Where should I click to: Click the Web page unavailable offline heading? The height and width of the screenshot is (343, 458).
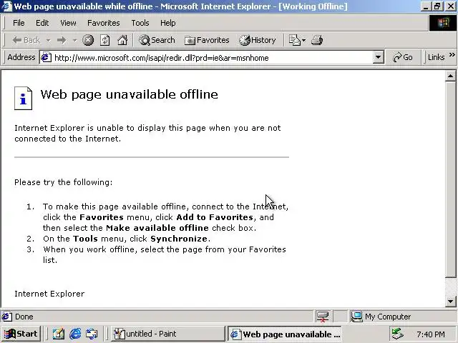pos(129,94)
